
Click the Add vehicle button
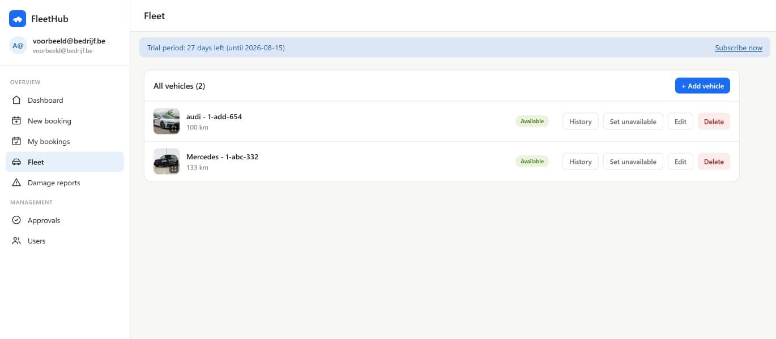pyautogui.click(x=702, y=86)
